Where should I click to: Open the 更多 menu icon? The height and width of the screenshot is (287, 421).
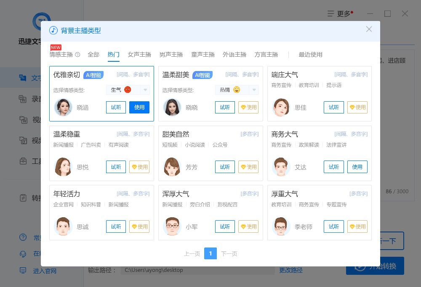coord(331,13)
